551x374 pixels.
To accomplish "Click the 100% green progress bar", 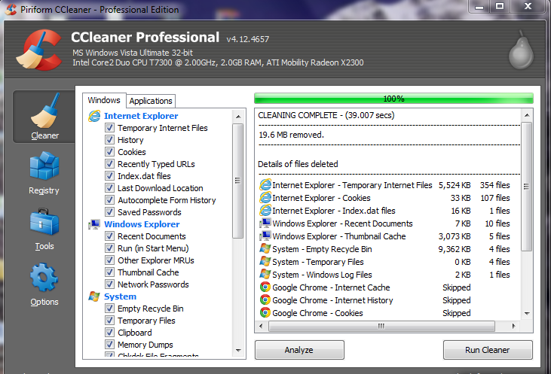I will (x=393, y=99).
